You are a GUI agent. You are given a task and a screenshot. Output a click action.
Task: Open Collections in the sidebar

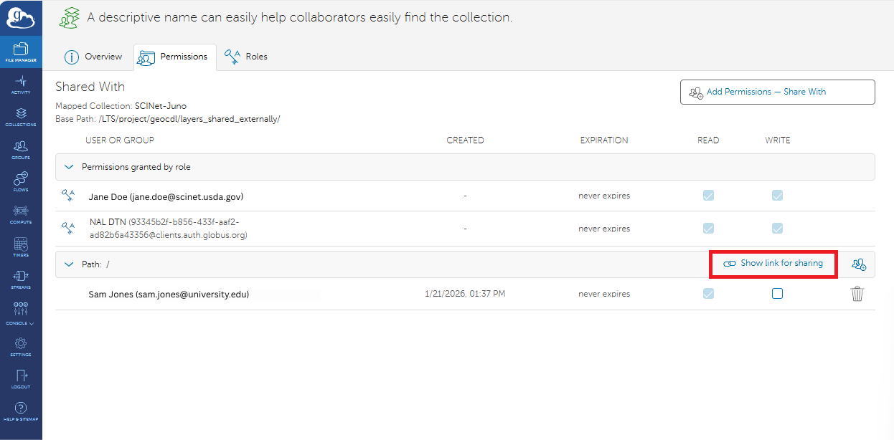pyautogui.click(x=21, y=116)
